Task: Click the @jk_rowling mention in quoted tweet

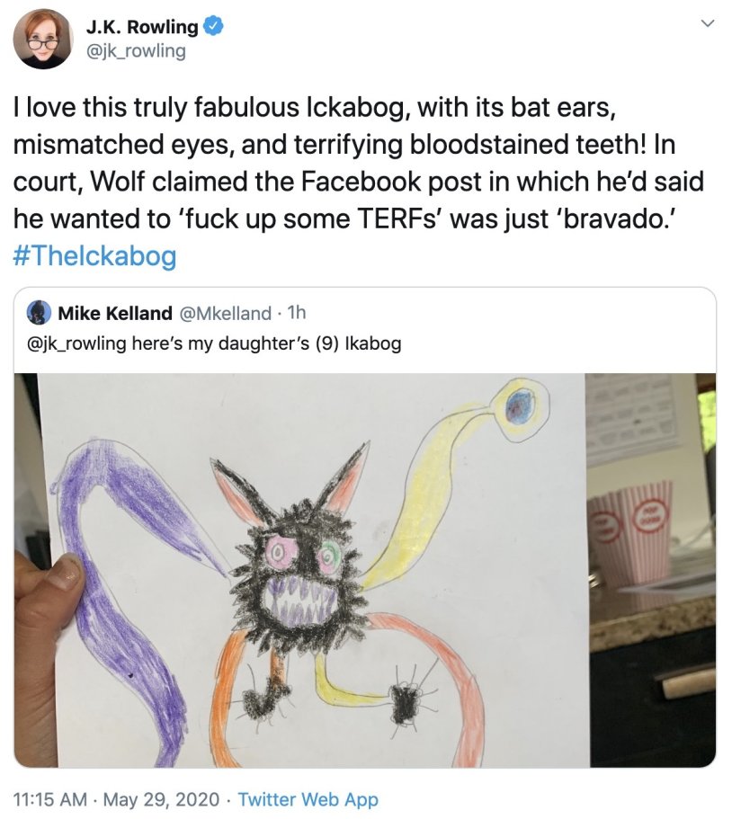Action: click(x=76, y=343)
